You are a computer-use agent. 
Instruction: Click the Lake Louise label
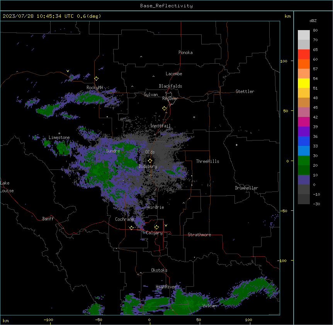[7, 187]
